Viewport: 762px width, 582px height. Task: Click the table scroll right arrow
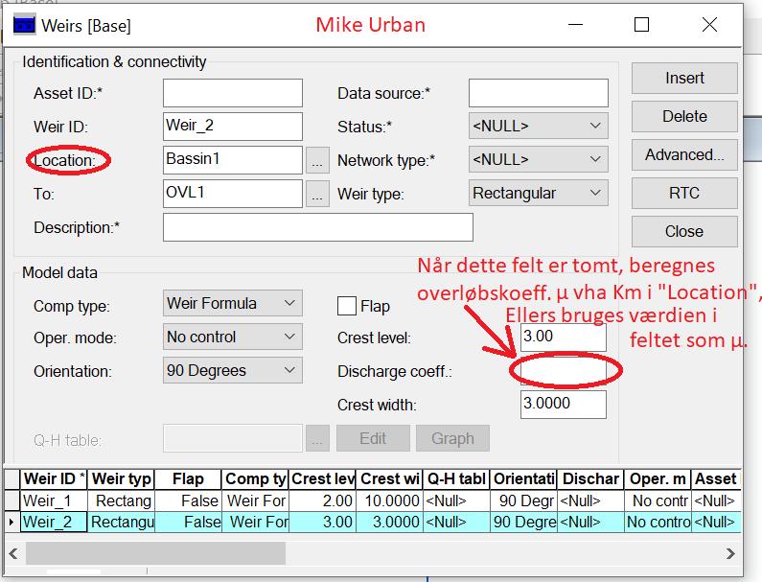(730, 553)
